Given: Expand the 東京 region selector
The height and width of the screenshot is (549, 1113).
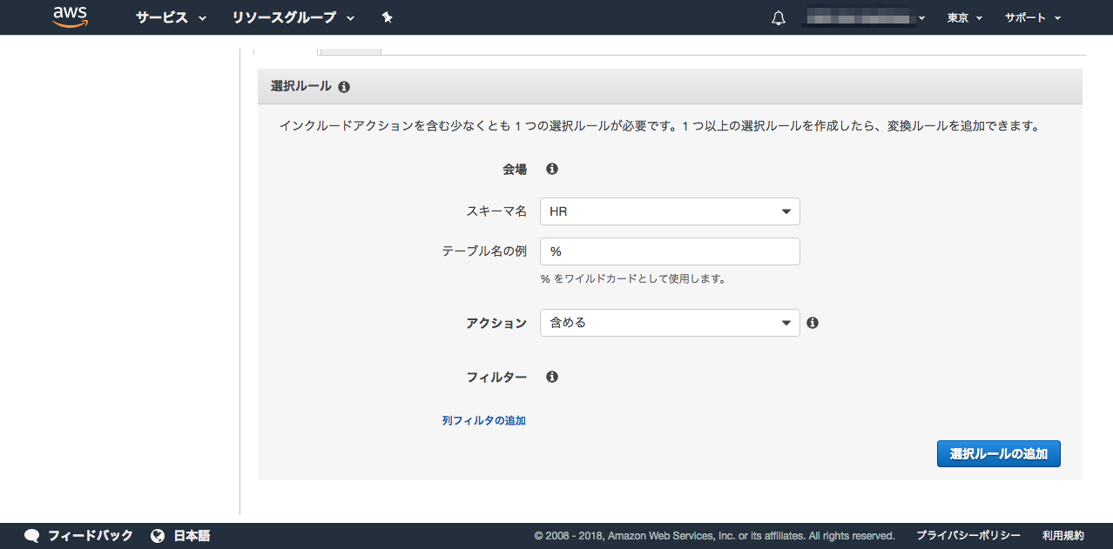Looking at the screenshot, I should click(x=965, y=18).
